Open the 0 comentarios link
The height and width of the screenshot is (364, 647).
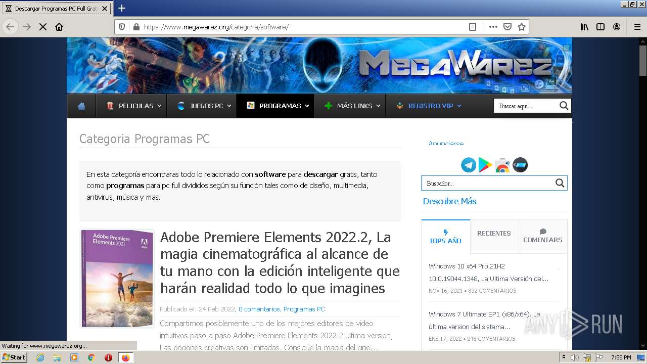pos(259,309)
